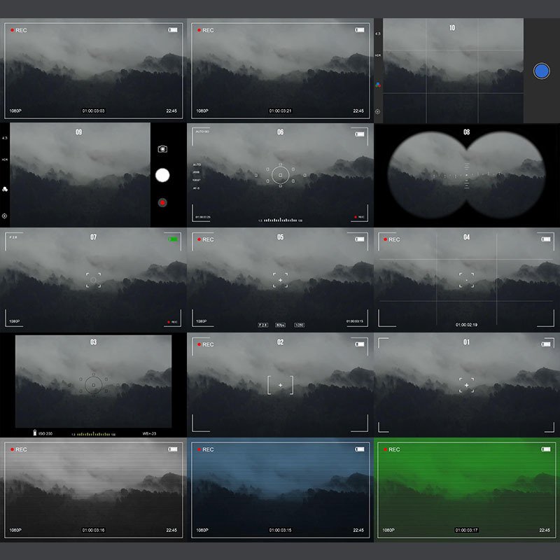
Task: Click the green battery indicator in overlay 07
Action: point(173,239)
